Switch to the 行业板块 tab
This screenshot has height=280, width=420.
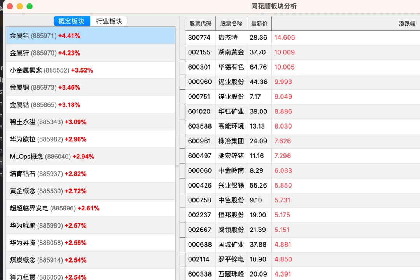point(109,21)
